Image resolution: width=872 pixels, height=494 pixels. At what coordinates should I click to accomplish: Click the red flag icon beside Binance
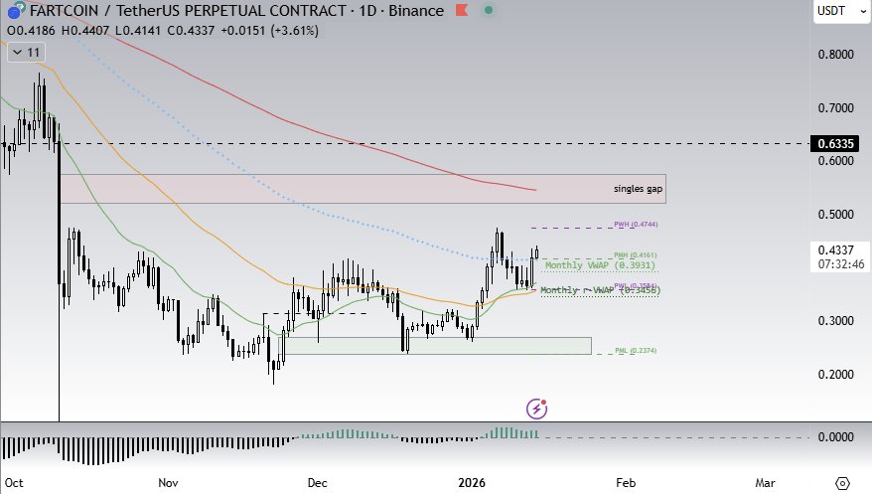pos(462,10)
